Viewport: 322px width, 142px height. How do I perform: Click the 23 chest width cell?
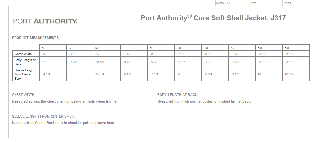97,54
